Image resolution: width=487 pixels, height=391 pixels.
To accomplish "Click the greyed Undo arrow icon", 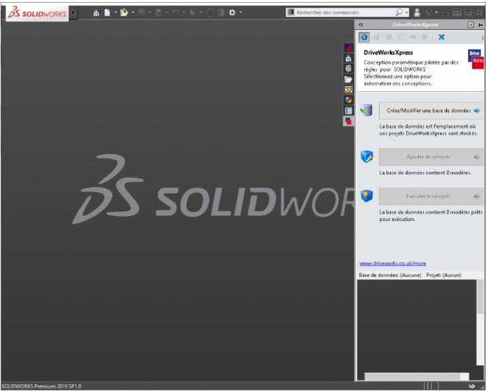I will (x=175, y=12).
